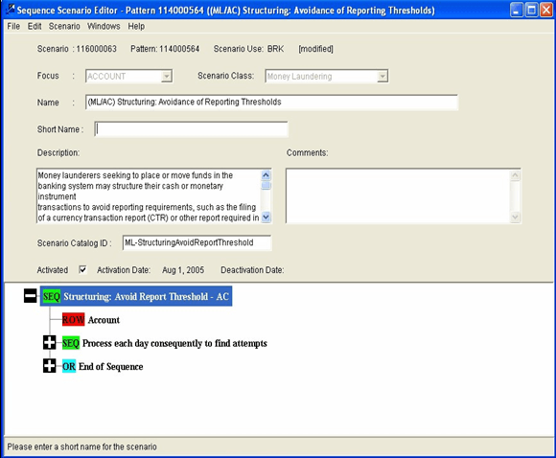The width and height of the screenshot is (556, 458).
Task: Click the Deactivation Date label
Action: click(252, 270)
